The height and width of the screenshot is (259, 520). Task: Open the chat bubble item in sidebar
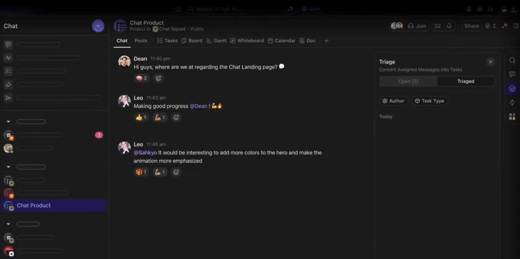[x=8, y=44]
